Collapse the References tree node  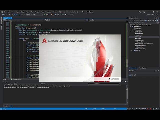132,30
